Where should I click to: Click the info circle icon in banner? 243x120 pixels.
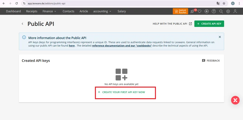[x=24, y=37]
